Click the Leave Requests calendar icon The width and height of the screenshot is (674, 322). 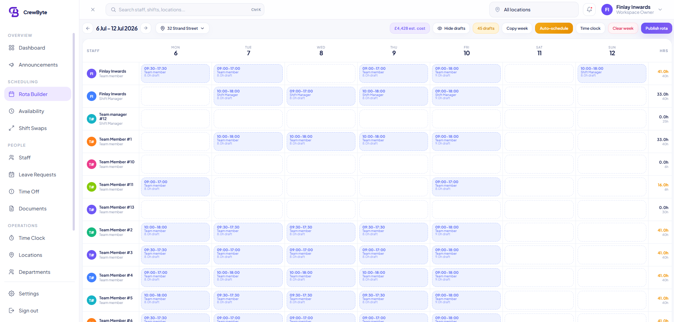click(12, 175)
